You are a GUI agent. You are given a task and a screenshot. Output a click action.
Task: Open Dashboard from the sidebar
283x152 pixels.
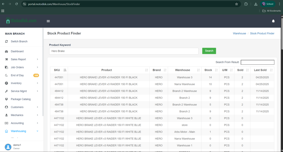[17, 51]
